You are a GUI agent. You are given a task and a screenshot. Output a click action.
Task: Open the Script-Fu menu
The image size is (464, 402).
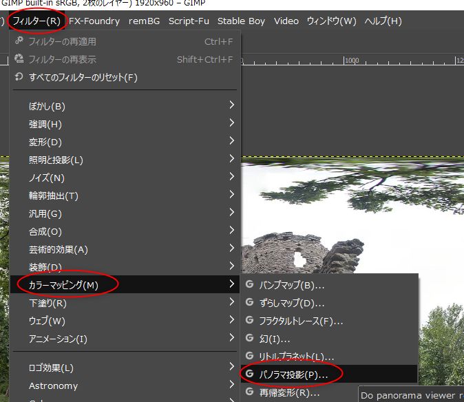[x=189, y=21]
